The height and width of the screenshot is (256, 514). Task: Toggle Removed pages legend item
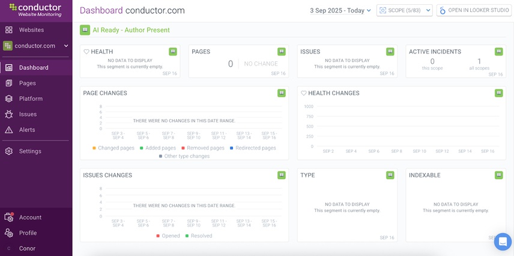pyautogui.click(x=203, y=148)
